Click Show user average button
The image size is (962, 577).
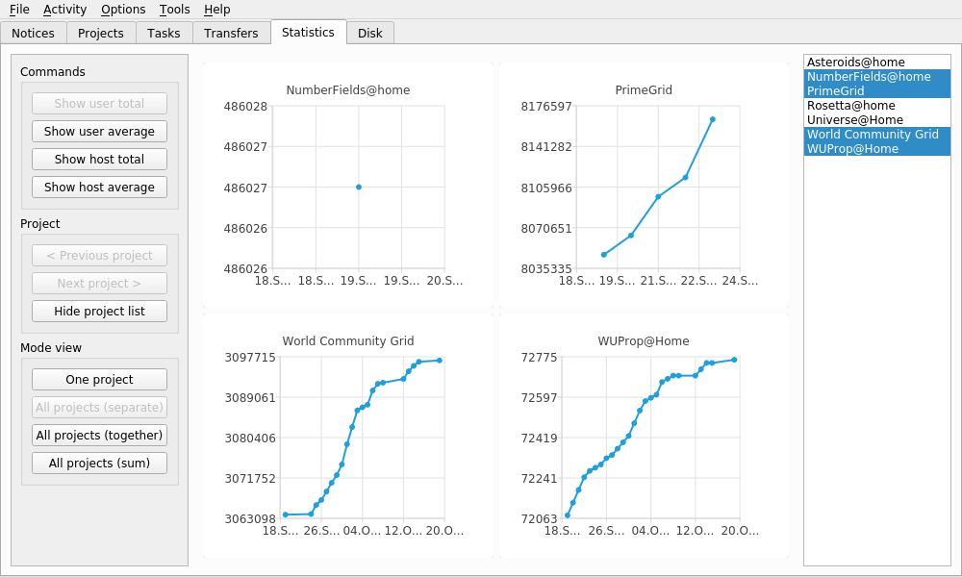click(x=99, y=132)
